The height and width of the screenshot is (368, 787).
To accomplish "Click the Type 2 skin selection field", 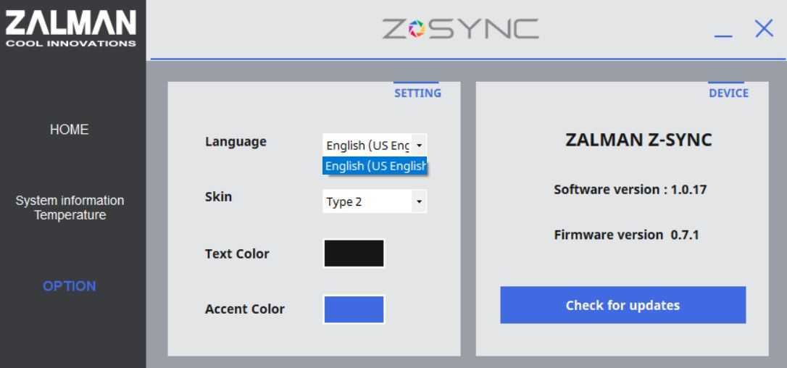I will tap(366, 201).
